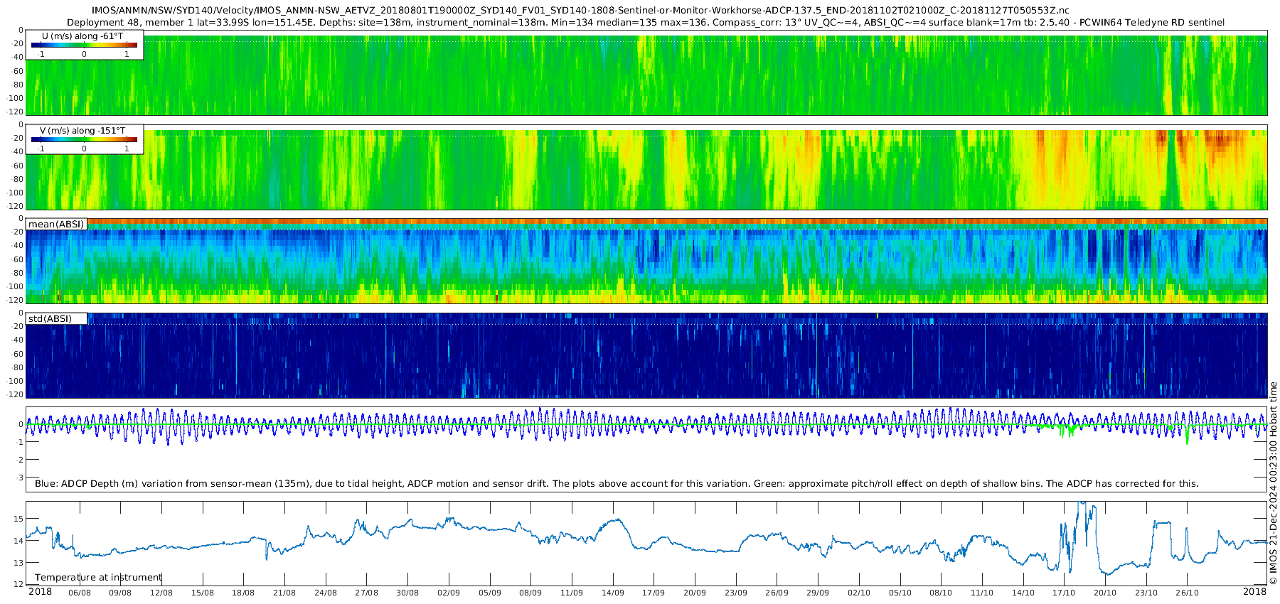Select the 02/10 date on time axis

point(859,593)
